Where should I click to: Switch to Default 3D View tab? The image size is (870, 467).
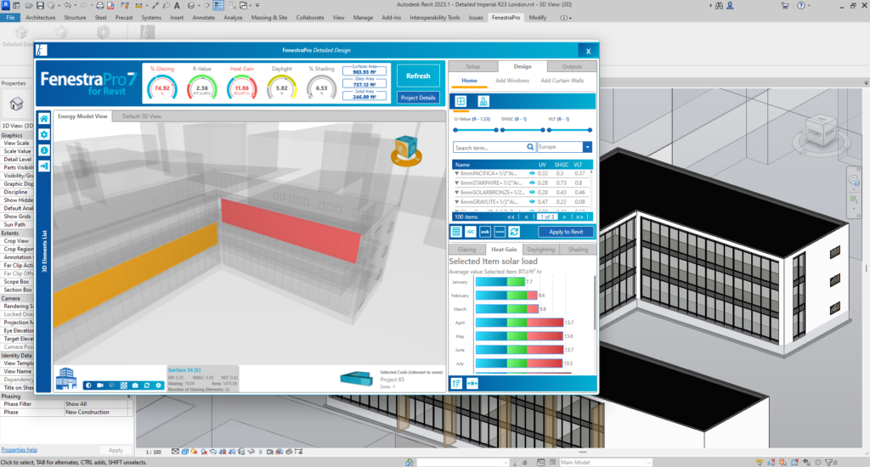pos(142,116)
